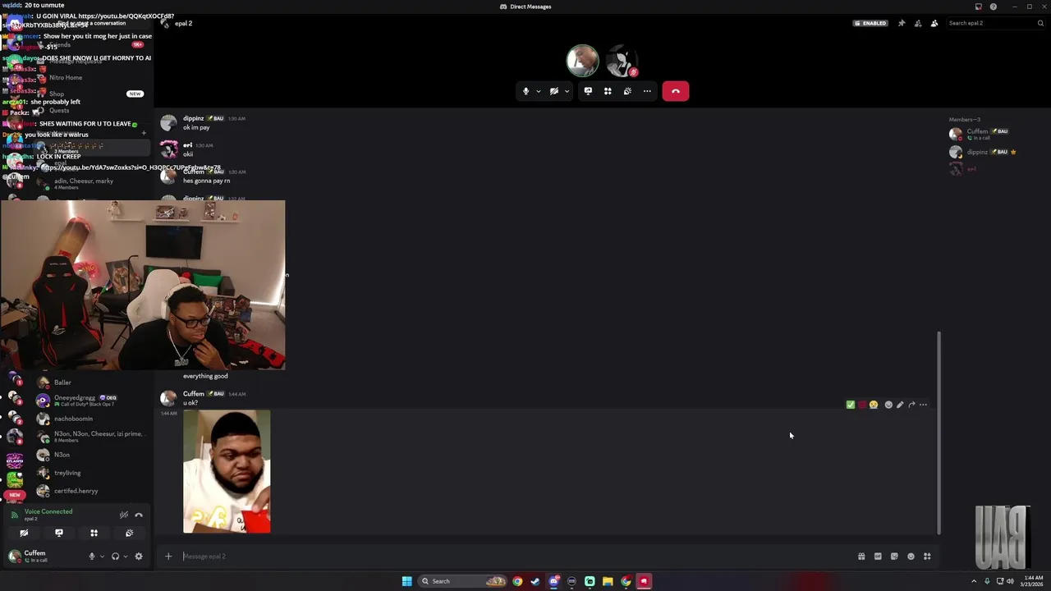Send a gift using the gift icon
The image size is (1051, 591).
[861, 557]
